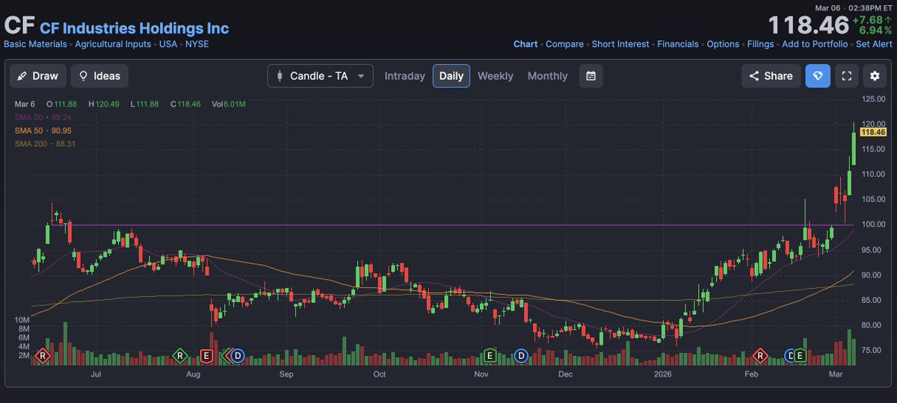
Task: Select the Daily timeframe
Action: tap(451, 76)
